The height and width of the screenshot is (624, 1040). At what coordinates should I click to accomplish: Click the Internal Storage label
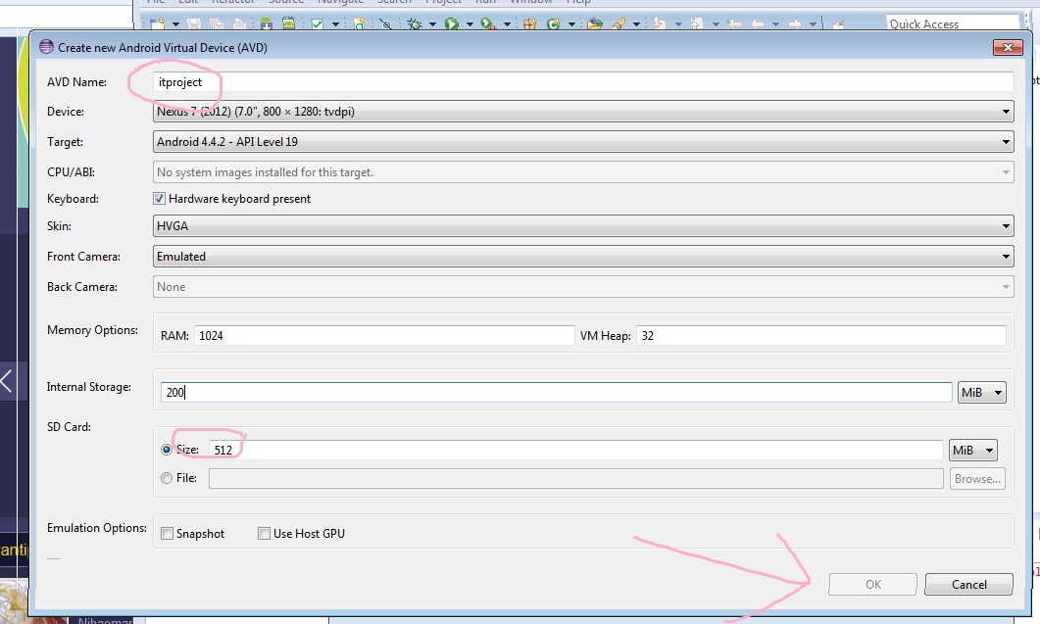[89, 387]
